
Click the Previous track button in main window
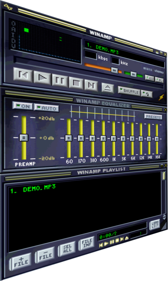pos(23,75)
